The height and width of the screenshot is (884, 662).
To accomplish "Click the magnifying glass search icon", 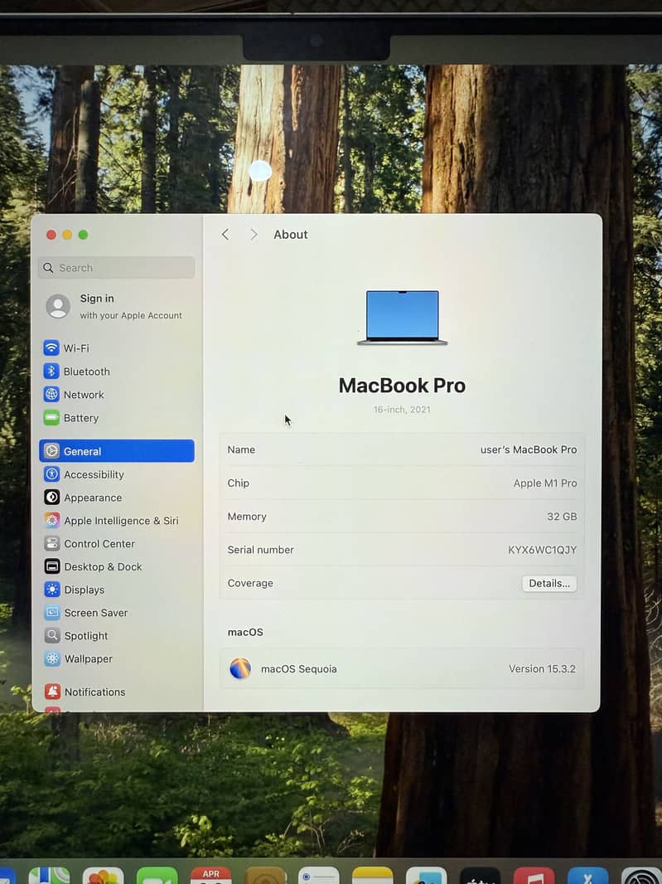I will click(x=48, y=268).
